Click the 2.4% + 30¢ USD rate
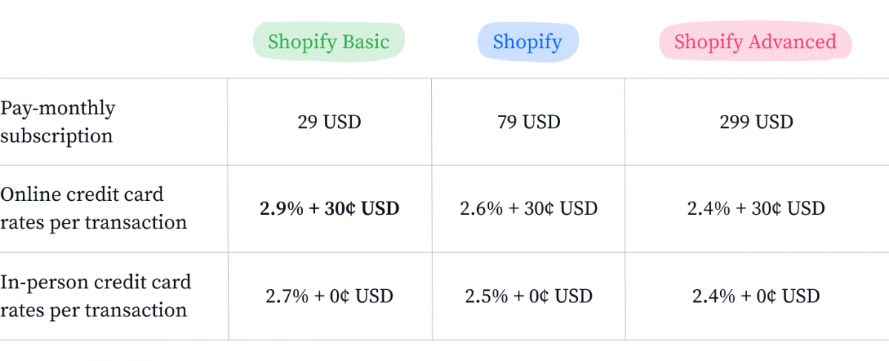889x361 pixels. pyautogui.click(x=756, y=209)
